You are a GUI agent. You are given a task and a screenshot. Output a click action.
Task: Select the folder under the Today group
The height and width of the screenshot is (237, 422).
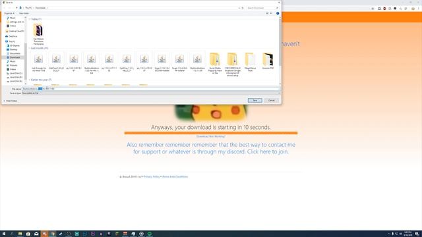(38, 34)
